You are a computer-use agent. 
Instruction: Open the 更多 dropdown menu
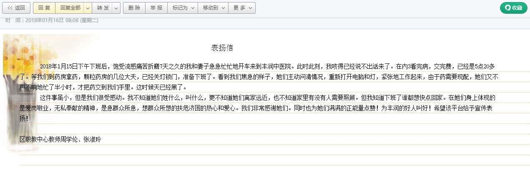242,8
